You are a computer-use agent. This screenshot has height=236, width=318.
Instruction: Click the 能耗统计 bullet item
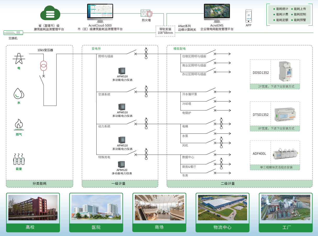click(281, 9)
